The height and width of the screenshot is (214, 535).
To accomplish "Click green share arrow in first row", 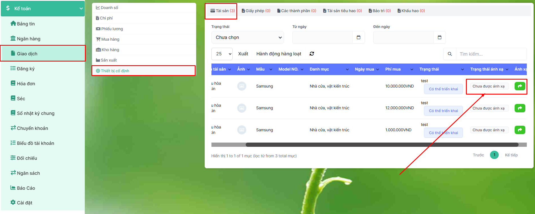I will [x=520, y=86].
